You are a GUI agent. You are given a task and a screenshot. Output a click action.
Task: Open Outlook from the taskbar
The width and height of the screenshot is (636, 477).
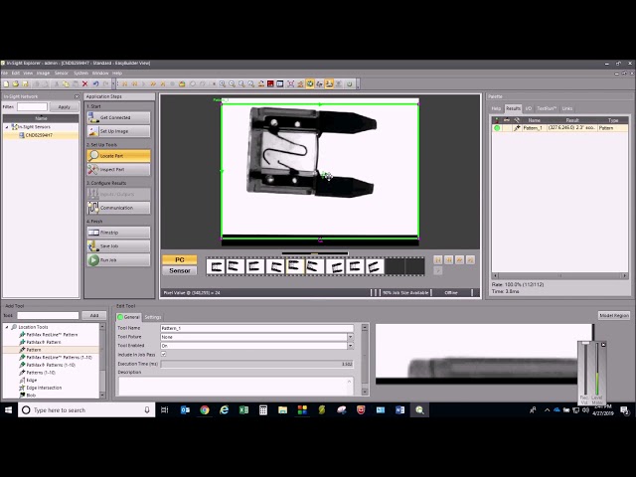point(185,410)
